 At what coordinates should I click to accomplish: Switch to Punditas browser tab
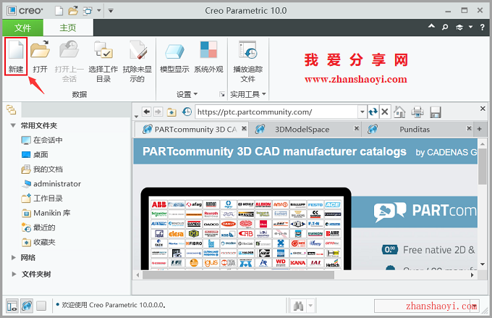415,130
